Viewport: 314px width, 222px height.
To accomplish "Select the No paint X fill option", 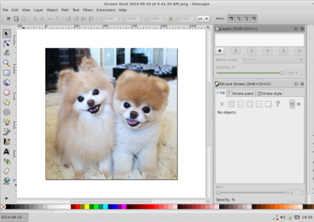I will [x=222, y=104].
